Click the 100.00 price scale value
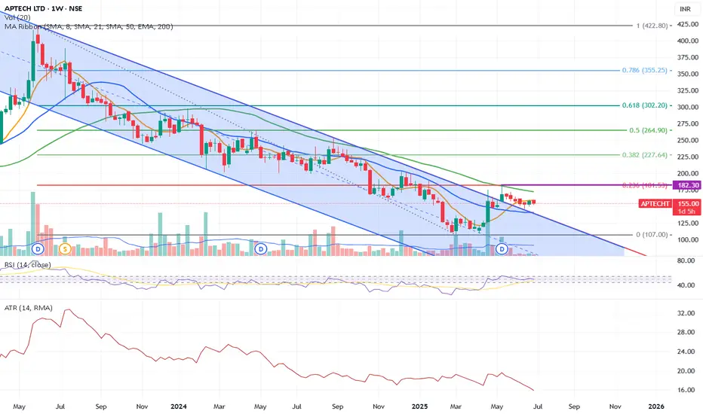This screenshot has height=414, width=703. pos(688,239)
